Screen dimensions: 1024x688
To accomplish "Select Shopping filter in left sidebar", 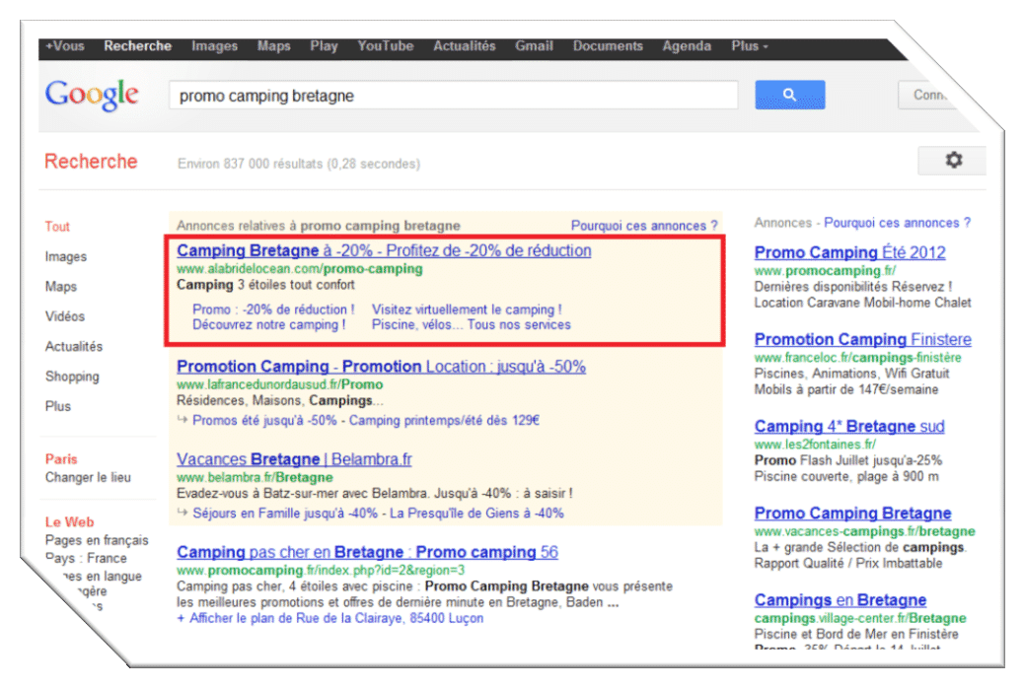I will tap(72, 377).
